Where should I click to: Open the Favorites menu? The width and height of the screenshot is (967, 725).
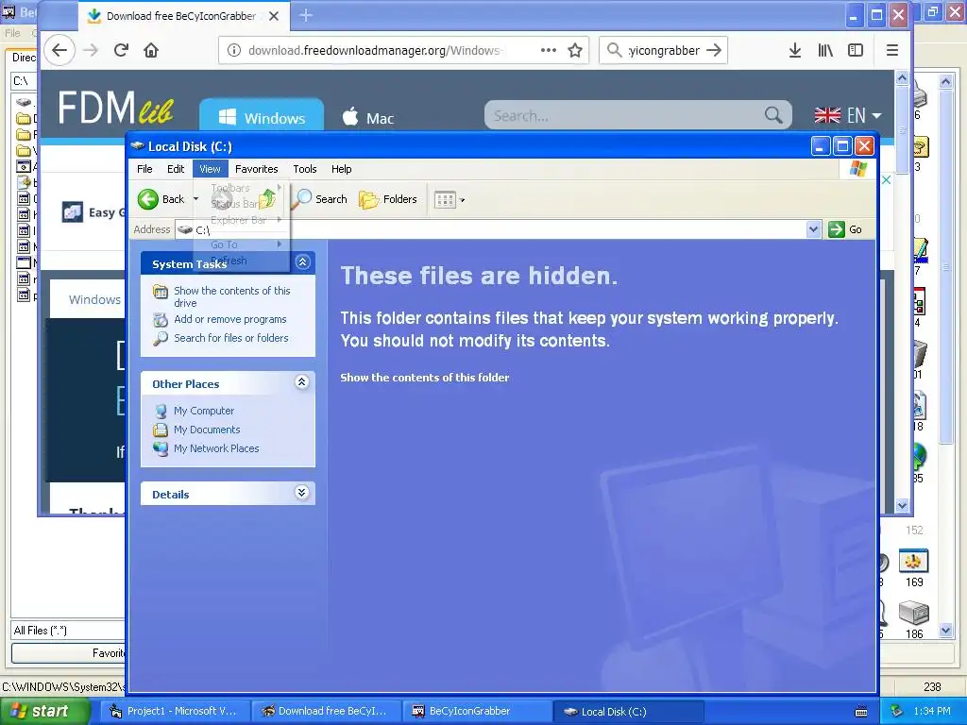click(x=257, y=169)
